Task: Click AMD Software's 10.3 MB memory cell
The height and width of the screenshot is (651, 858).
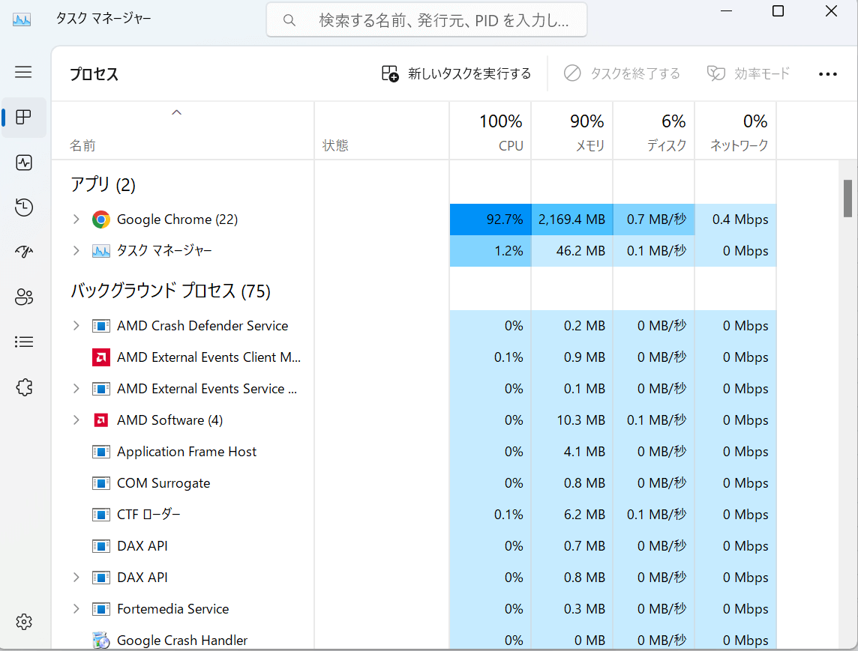Action: tap(571, 420)
